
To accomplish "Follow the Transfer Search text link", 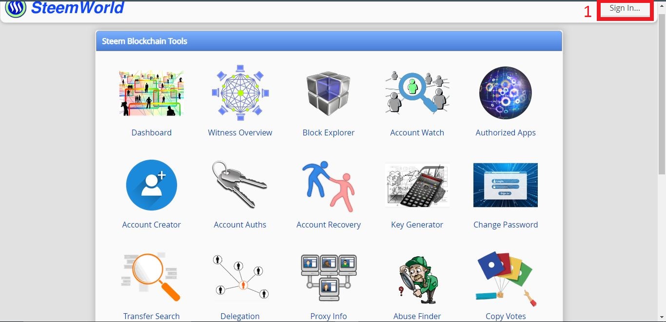I will [x=151, y=316].
